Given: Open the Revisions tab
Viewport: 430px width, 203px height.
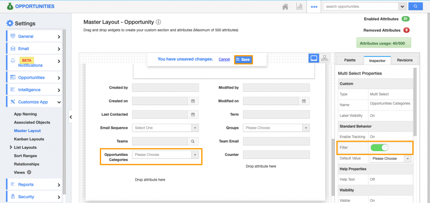Looking at the screenshot, I should pyautogui.click(x=404, y=60).
